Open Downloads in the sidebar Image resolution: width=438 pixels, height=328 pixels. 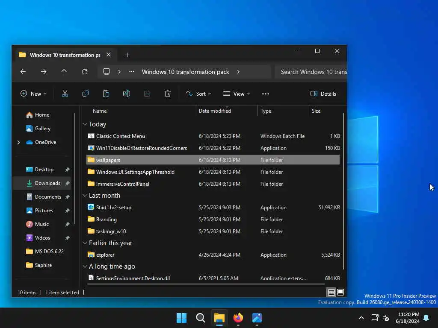tap(48, 183)
